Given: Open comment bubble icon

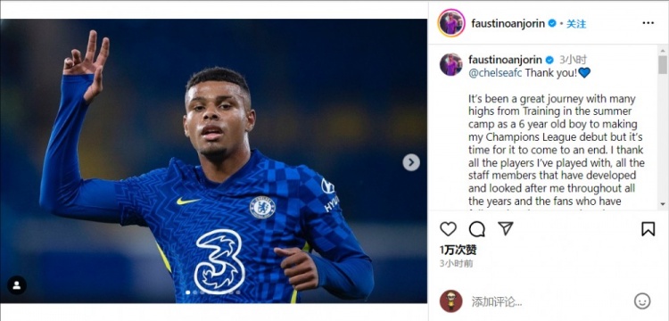Looking at the screenshot, I should click(476, 229).
